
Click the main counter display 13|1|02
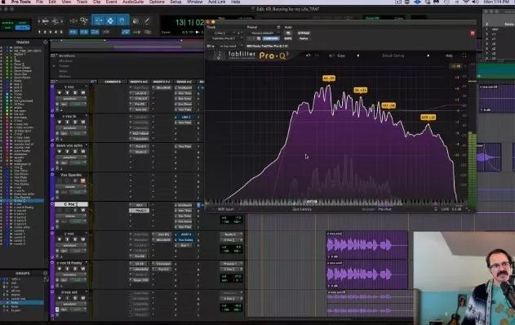189,22
